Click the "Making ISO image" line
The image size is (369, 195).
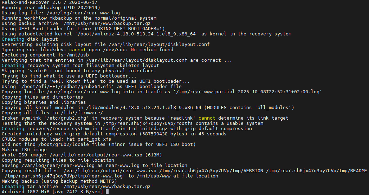coord(25,150)
